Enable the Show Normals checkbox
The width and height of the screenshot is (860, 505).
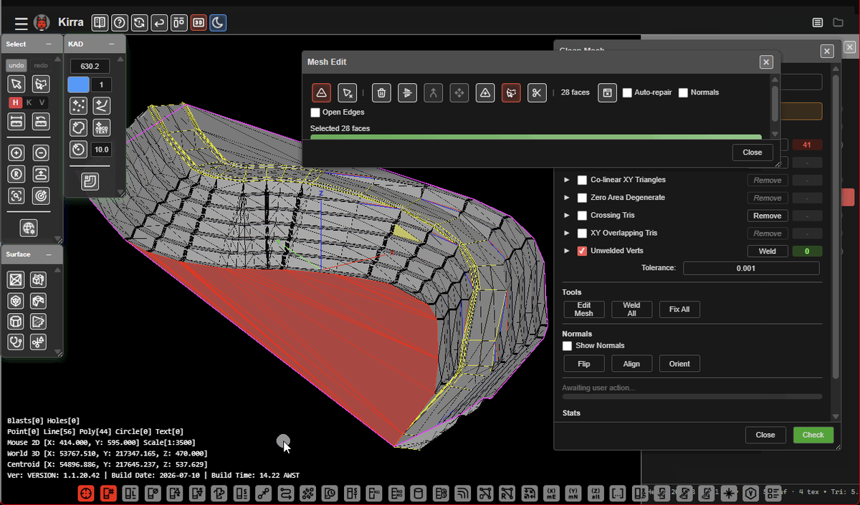click(567, 346)
